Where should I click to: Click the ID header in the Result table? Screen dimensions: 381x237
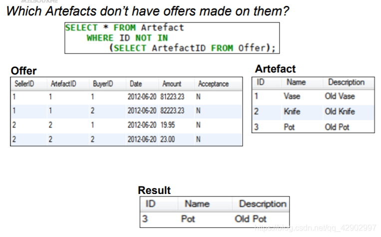tap(150, 204)
